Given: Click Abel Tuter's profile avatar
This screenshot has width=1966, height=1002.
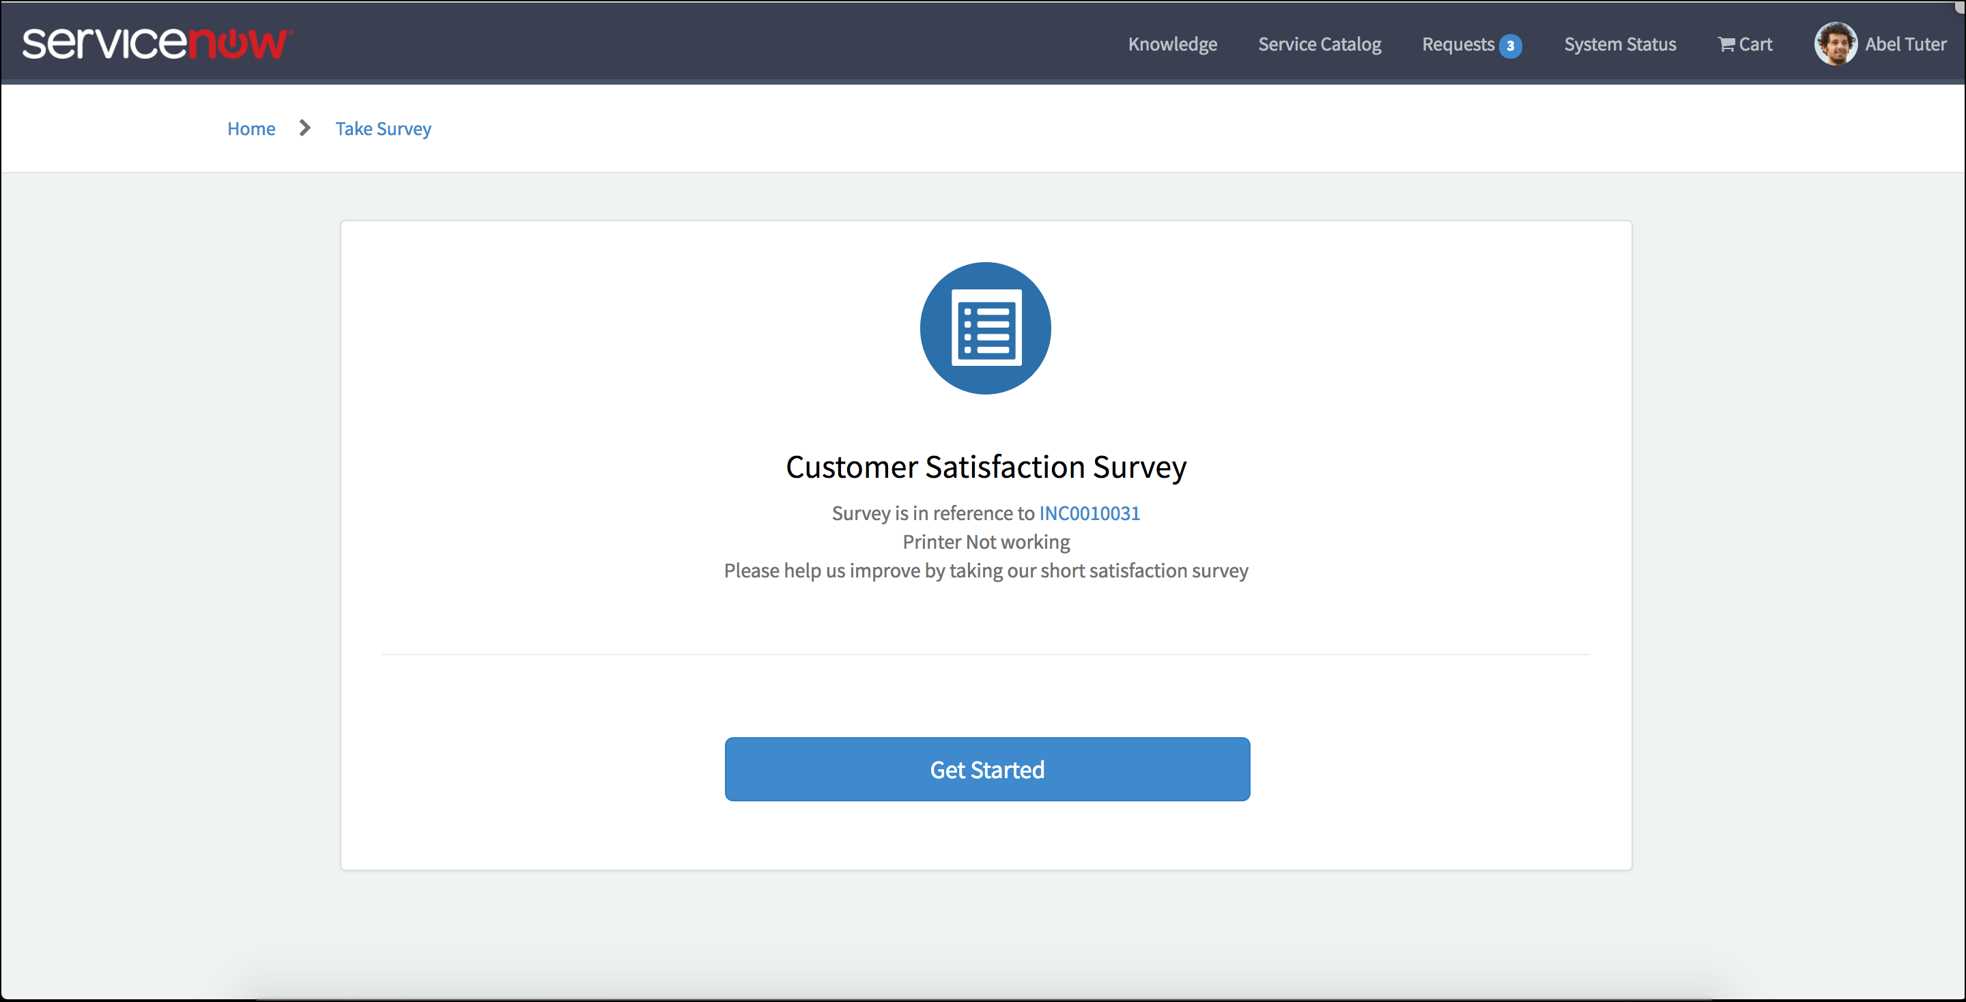Looking at the screenshot, I should [1836, 44].
